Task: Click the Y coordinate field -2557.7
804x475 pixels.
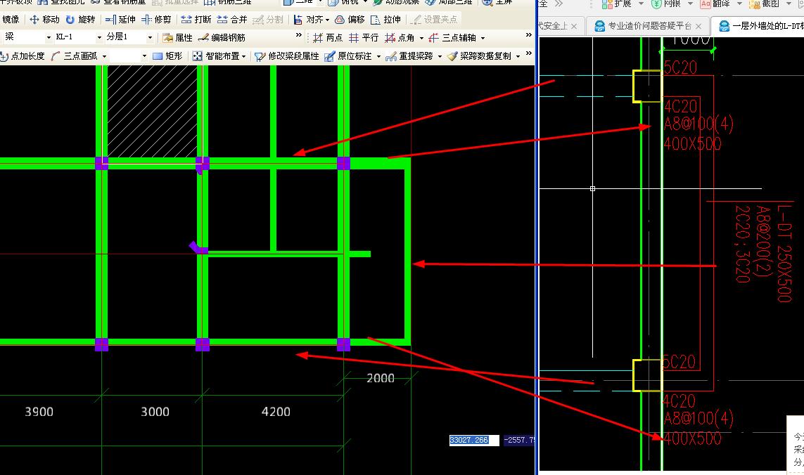Action: point(519,440)
